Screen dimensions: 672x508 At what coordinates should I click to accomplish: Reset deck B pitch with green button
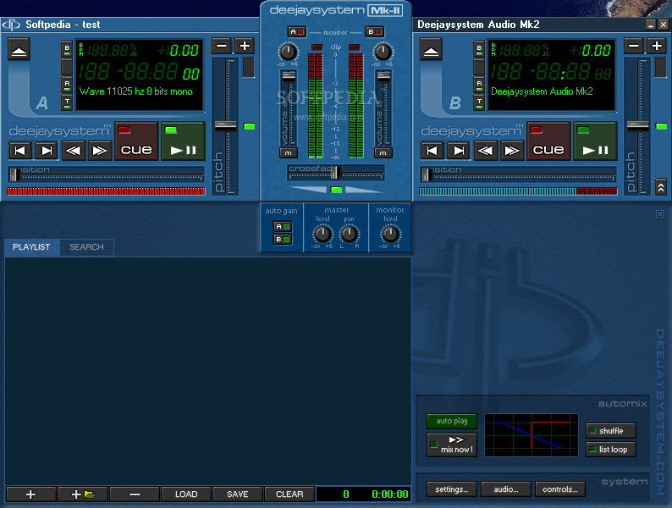(661, 126)
